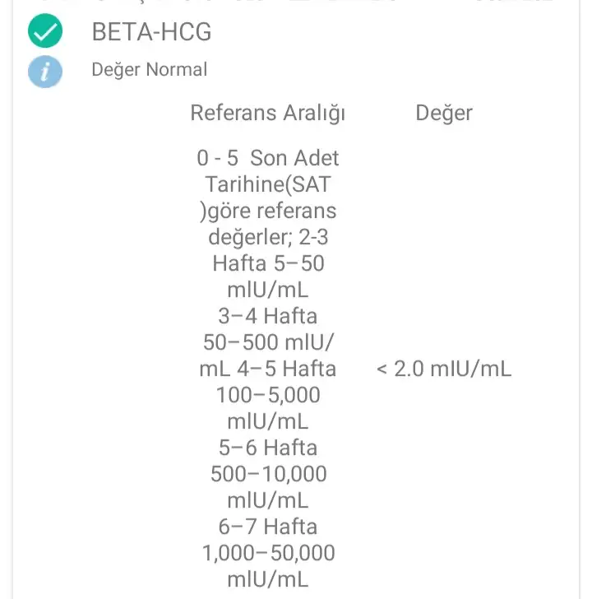The image size is (592, 599).
Task: Select the '2-3 Hafta 5–50' reference entry
Action: (x=268, y=263)
